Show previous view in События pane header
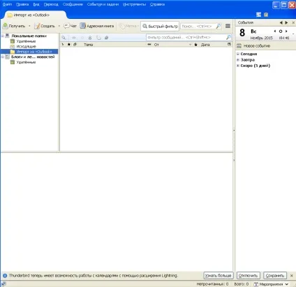The image size is (296, 287). [x=281, y=22]
